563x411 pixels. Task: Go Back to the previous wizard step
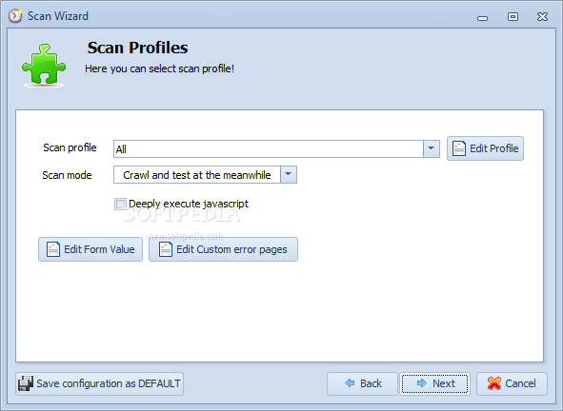pos(362,383)
